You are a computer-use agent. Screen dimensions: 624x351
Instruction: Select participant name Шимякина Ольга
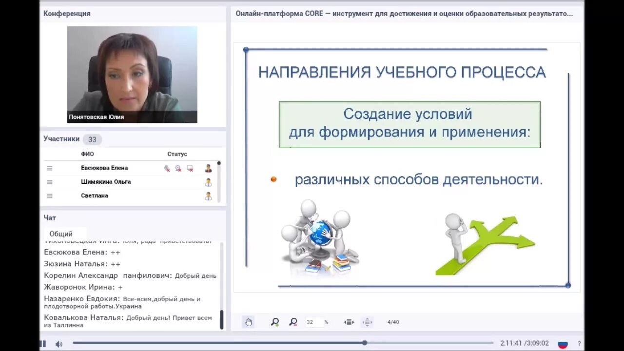(x=106, y=182)
